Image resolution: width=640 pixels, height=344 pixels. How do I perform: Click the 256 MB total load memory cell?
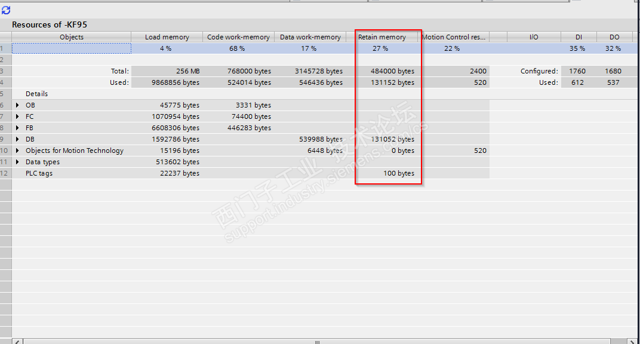pyautogui.click(x=167, y=71)
